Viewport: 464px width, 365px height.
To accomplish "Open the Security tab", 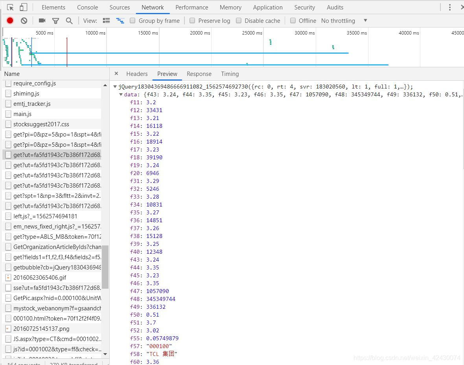I will coord(304,7).
